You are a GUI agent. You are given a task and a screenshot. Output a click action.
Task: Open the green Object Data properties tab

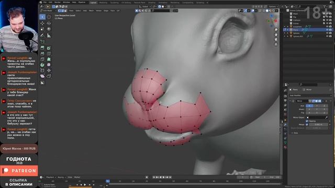point(285,143)
